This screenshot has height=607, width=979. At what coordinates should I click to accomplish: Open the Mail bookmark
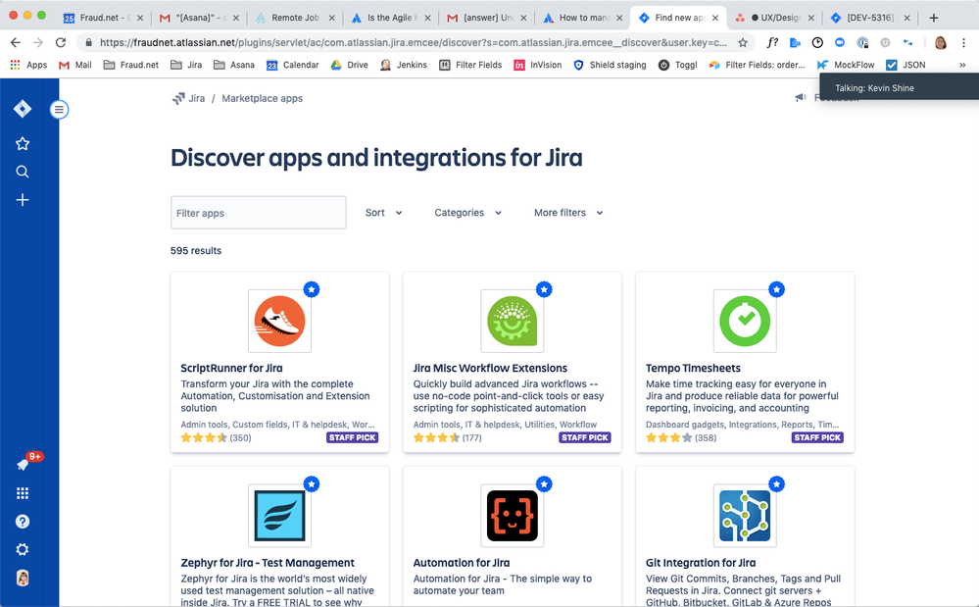coord(74,65)
